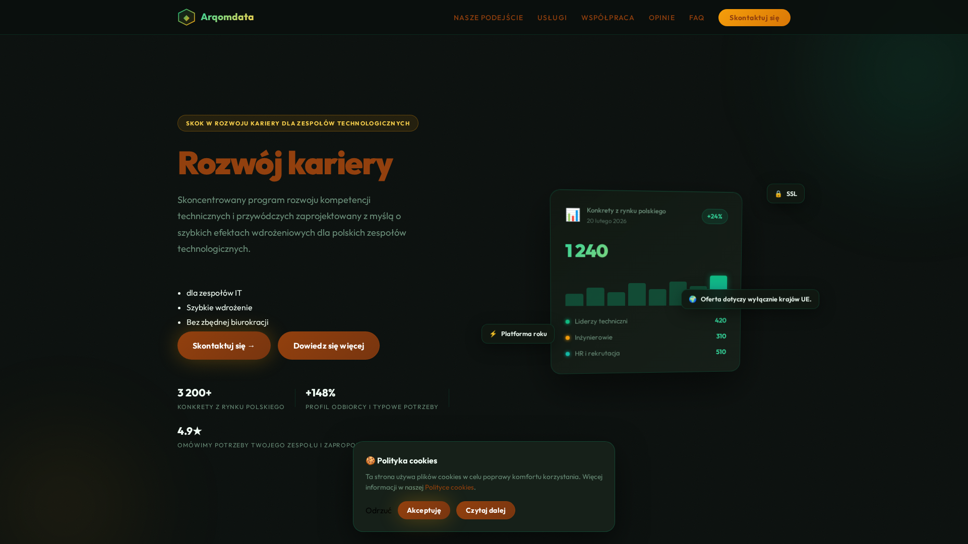Click the Rozwój kariery heading

(285, 163)
